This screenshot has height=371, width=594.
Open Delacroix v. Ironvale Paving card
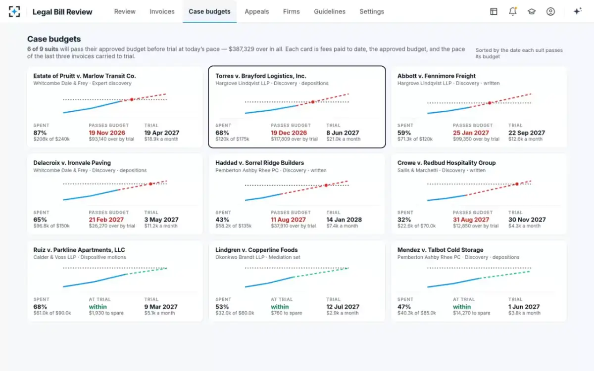[x=115, y=194]
